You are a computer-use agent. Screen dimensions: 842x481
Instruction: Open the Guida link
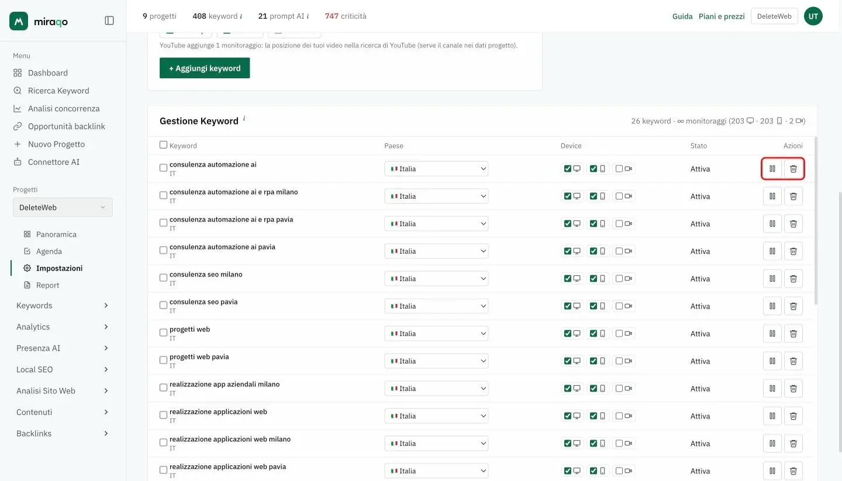point(682,16)
